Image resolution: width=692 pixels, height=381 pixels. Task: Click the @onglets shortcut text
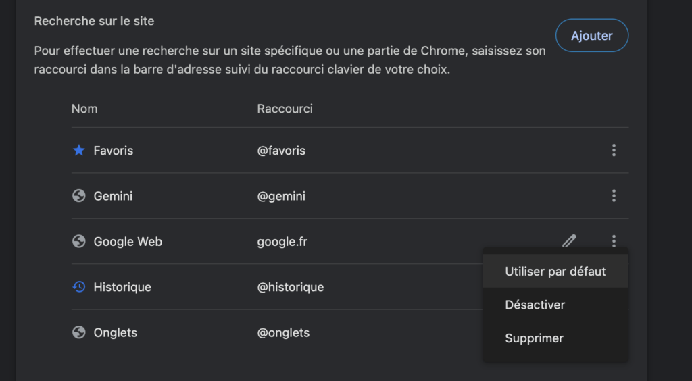(283, 332)
